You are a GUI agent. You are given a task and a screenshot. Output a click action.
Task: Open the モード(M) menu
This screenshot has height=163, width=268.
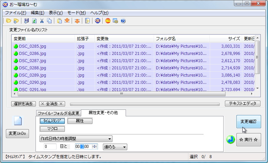click(76, 13)
